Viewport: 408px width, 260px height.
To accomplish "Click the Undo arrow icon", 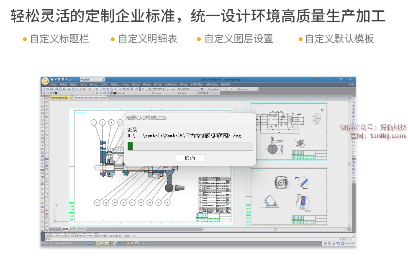I will pos(90,89).
